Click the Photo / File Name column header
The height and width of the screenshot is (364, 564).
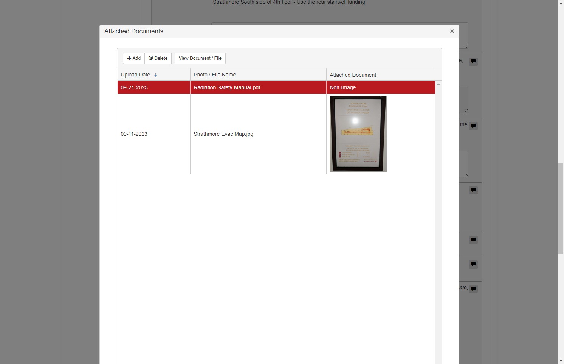point(258,75)
